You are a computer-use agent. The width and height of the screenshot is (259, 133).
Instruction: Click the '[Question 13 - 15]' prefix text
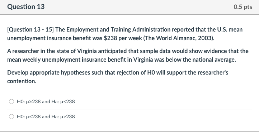(x=30, y=29)
